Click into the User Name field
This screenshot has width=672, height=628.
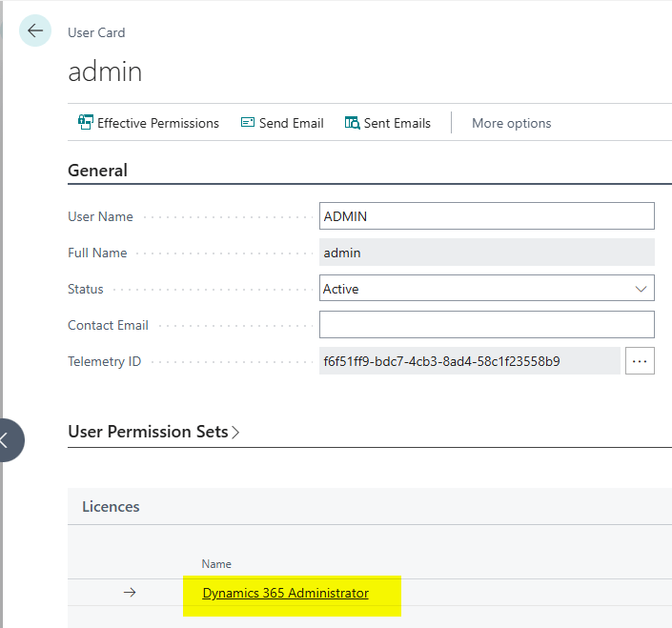coord(486,216)
